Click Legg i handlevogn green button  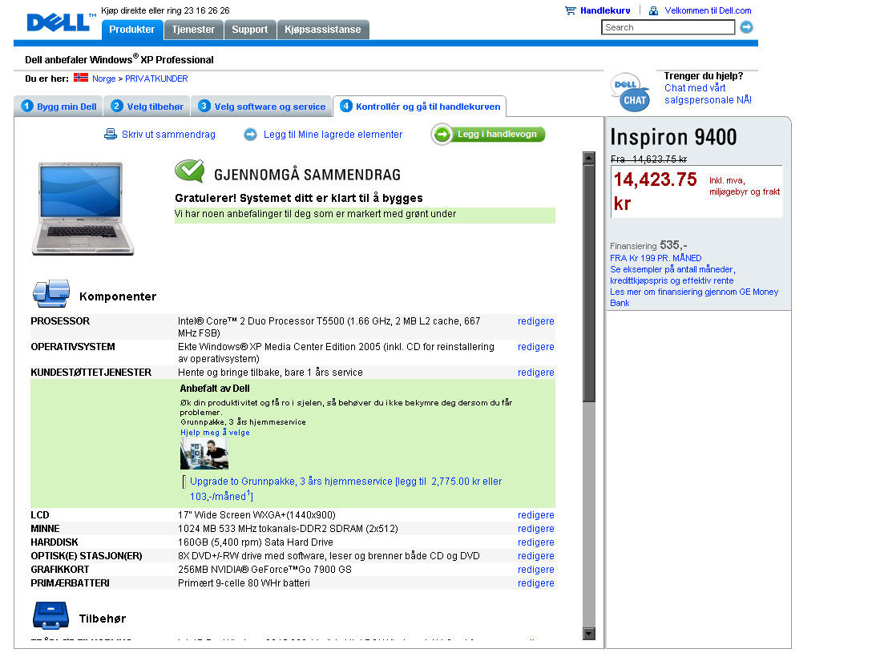coord(488,134)
